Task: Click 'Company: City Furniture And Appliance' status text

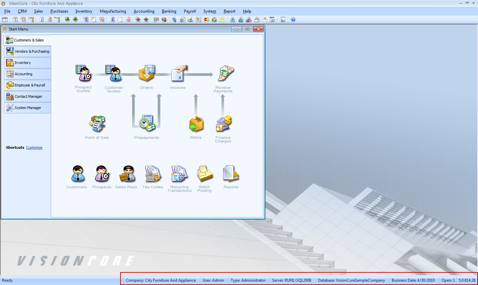Action: pos(161,280)
